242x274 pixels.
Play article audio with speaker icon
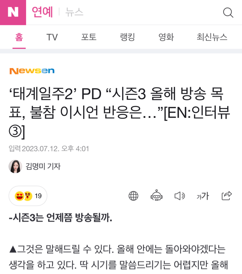(180, 196)
